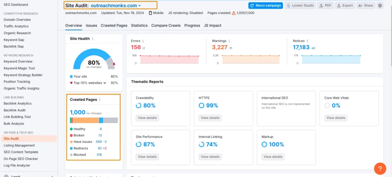This screenshot has height=177, width=392.
Task: Click the errors count 156
Action: [x=136, y=47]
